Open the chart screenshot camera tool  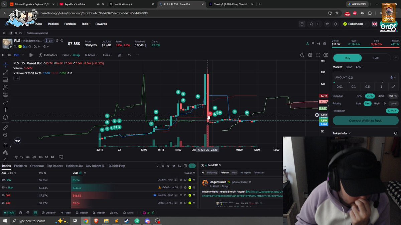click(326, 55)
